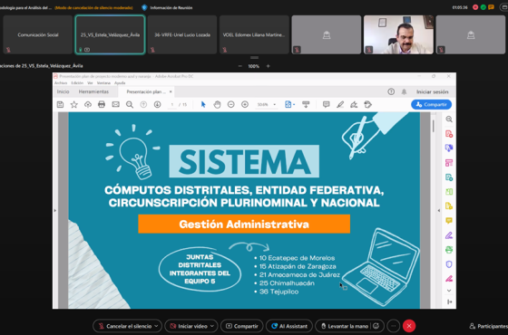Show more tools chevron in right pane

pos(449,291)
